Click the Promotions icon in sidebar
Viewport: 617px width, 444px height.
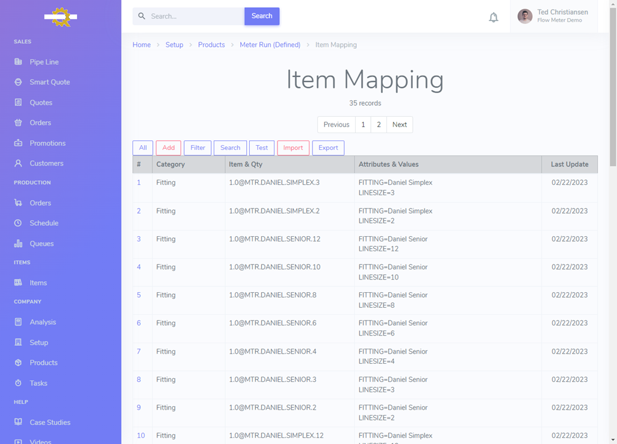(18, 143)
